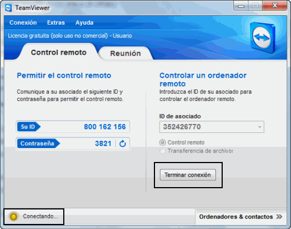
Task: Open the ID de asociado dropdown arrow
Action: coord(260,127)
